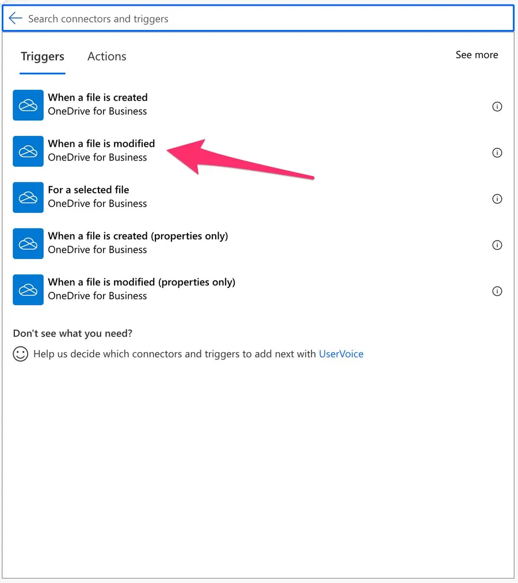Click the smiley face feedback icon
The height and width of the screenshot is (583, 518).
[21, 354]
